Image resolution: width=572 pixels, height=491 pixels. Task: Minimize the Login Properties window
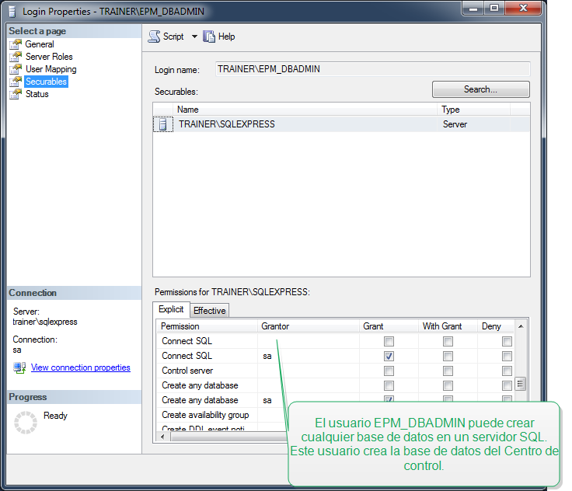(x=473, y=8)
